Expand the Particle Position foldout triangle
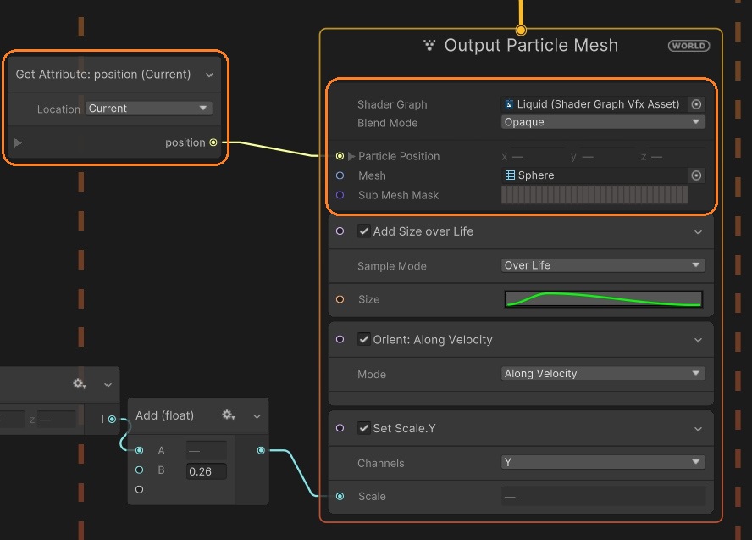This screenshot has width=752, height=540. 351,156
